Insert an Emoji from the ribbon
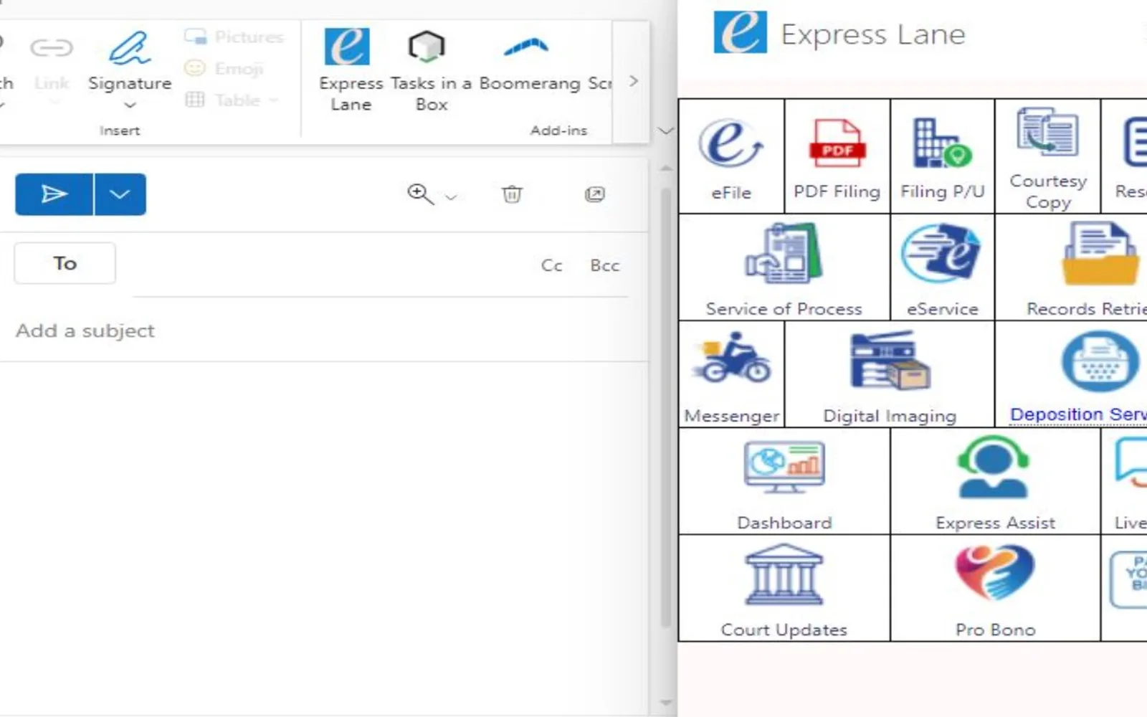Viewport: 1147px width, 717px height. pyautogui.click(x=224, y=68)
